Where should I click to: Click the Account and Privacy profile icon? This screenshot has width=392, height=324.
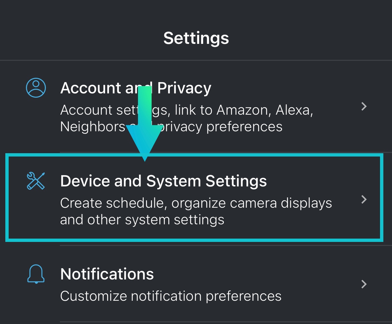36,88
